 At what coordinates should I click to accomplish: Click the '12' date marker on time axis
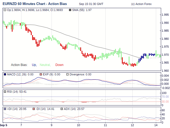(133, 125)
